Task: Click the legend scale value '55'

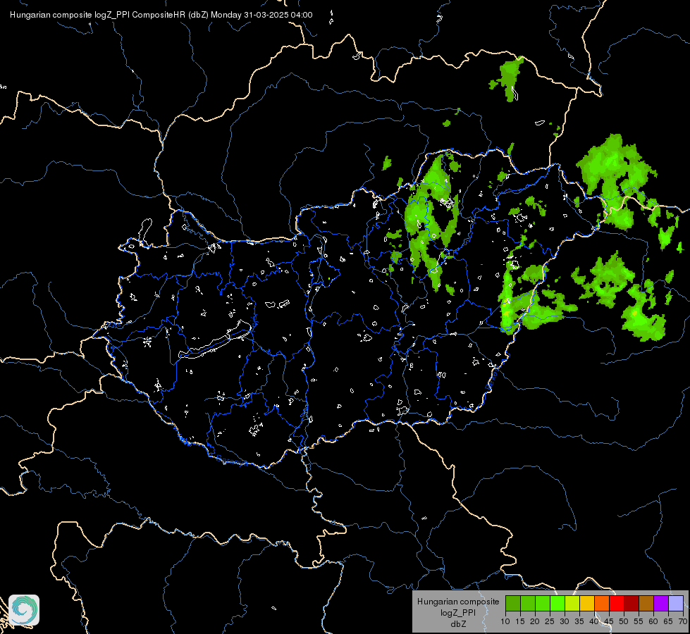Action: 639,622
